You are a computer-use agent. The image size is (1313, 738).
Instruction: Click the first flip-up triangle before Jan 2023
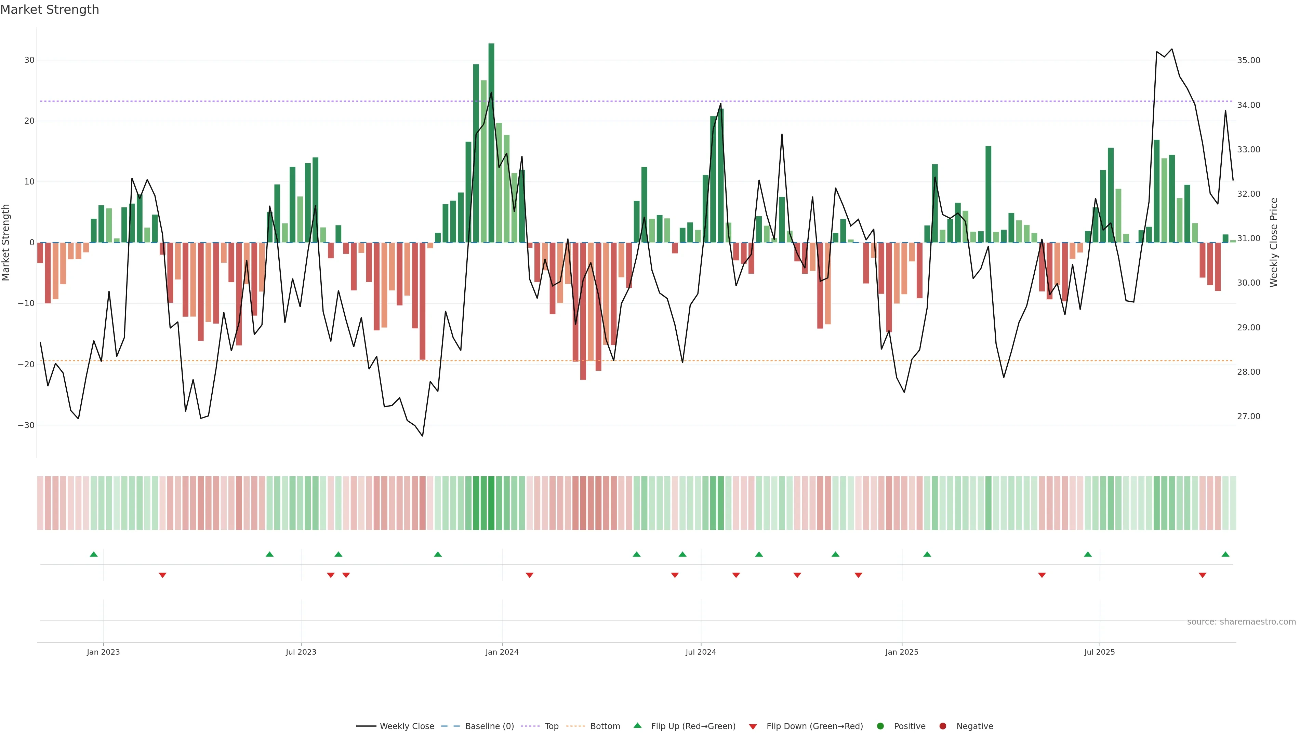coord(94,554)
